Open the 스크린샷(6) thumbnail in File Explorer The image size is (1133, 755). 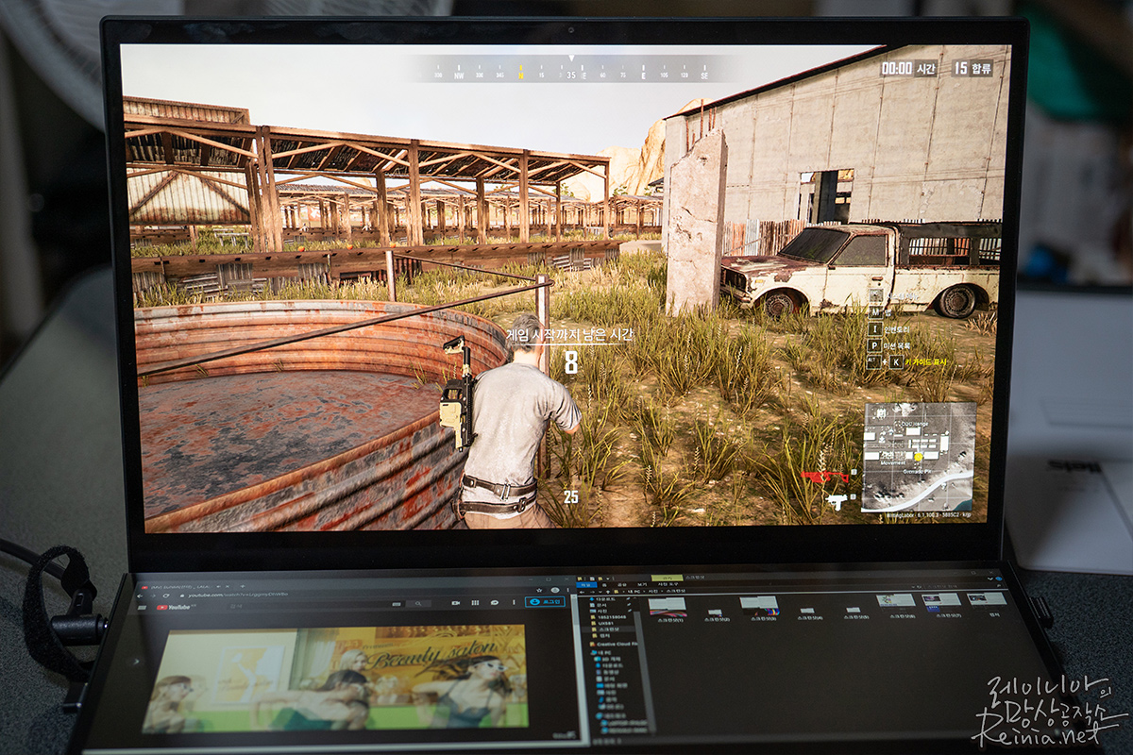click(896, 605)
